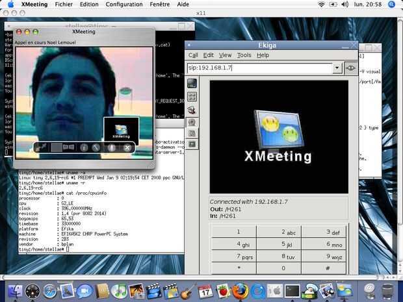Select single-video layout in XMeeting overlay

tap(57, 147)
